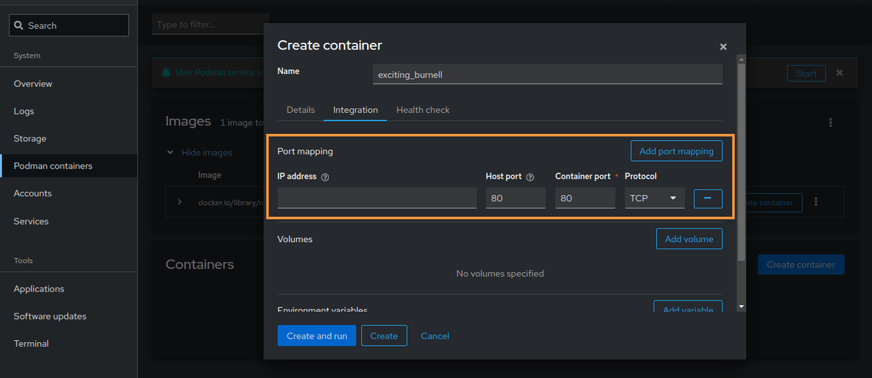Open the Images kebab menu
This screenshot has height=378, width=872.
click(x=830, y=122)
